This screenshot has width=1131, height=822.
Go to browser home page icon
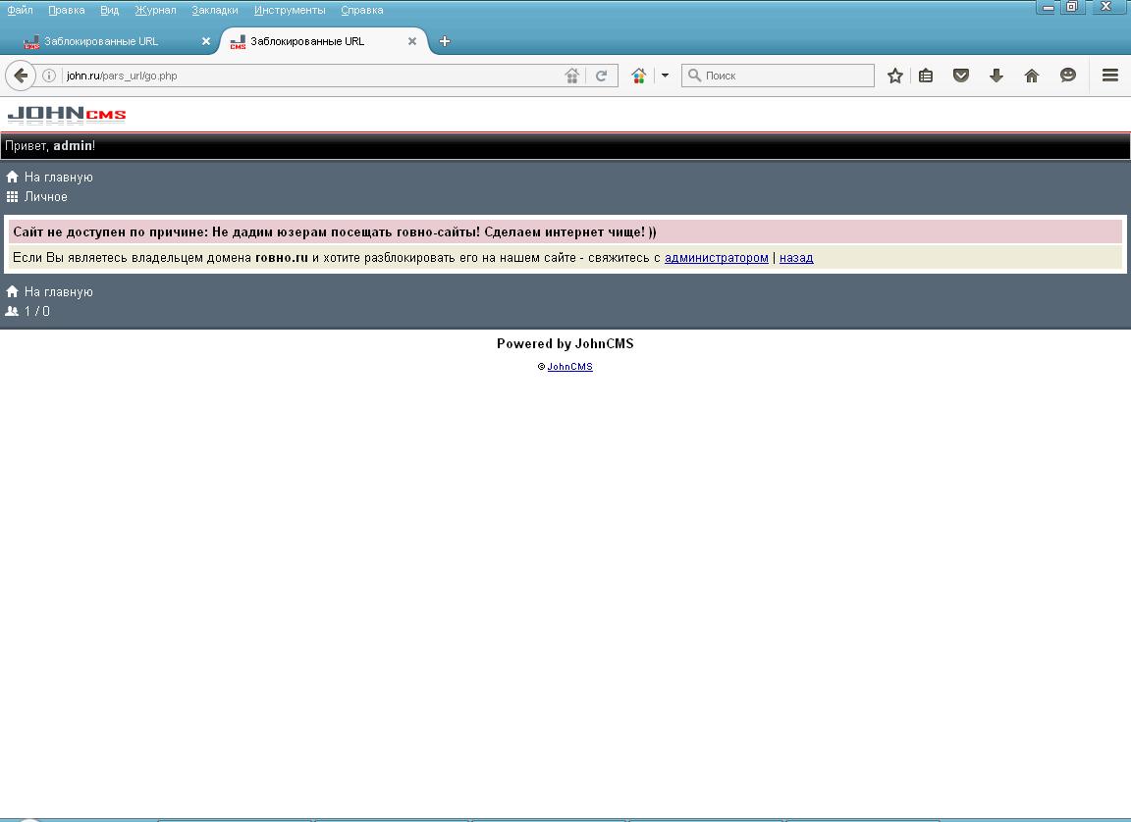coord(1032,76)
